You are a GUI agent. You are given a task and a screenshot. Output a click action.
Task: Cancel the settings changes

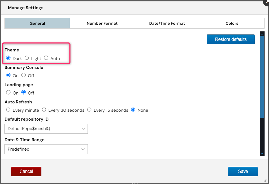click(26, 171)
